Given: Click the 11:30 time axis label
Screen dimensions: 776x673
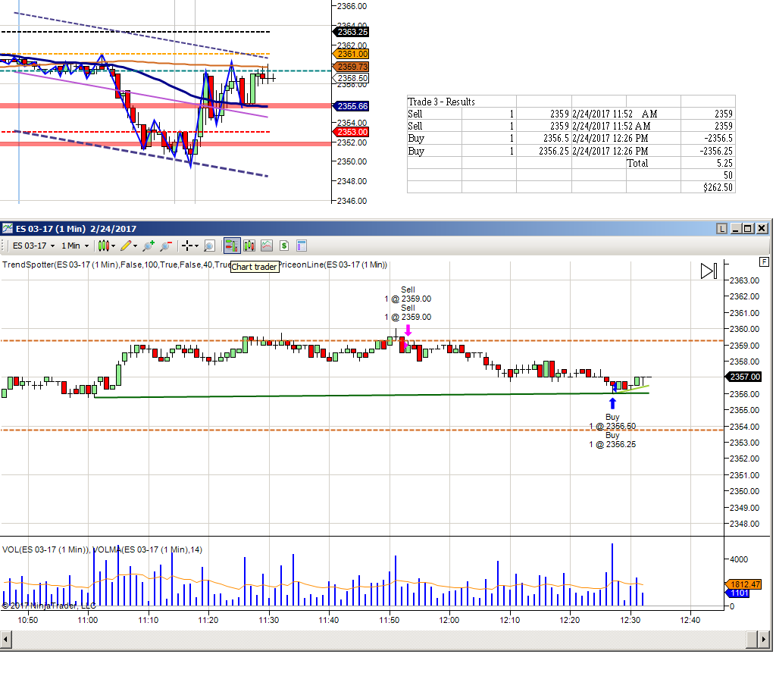Looking at the screenshot, I should point(269,620).
